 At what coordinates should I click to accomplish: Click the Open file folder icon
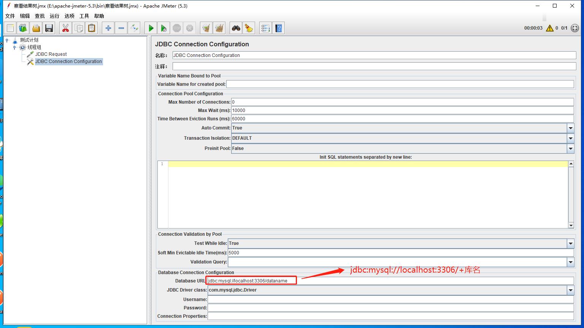pyautogui.click(x=36, y=28)
